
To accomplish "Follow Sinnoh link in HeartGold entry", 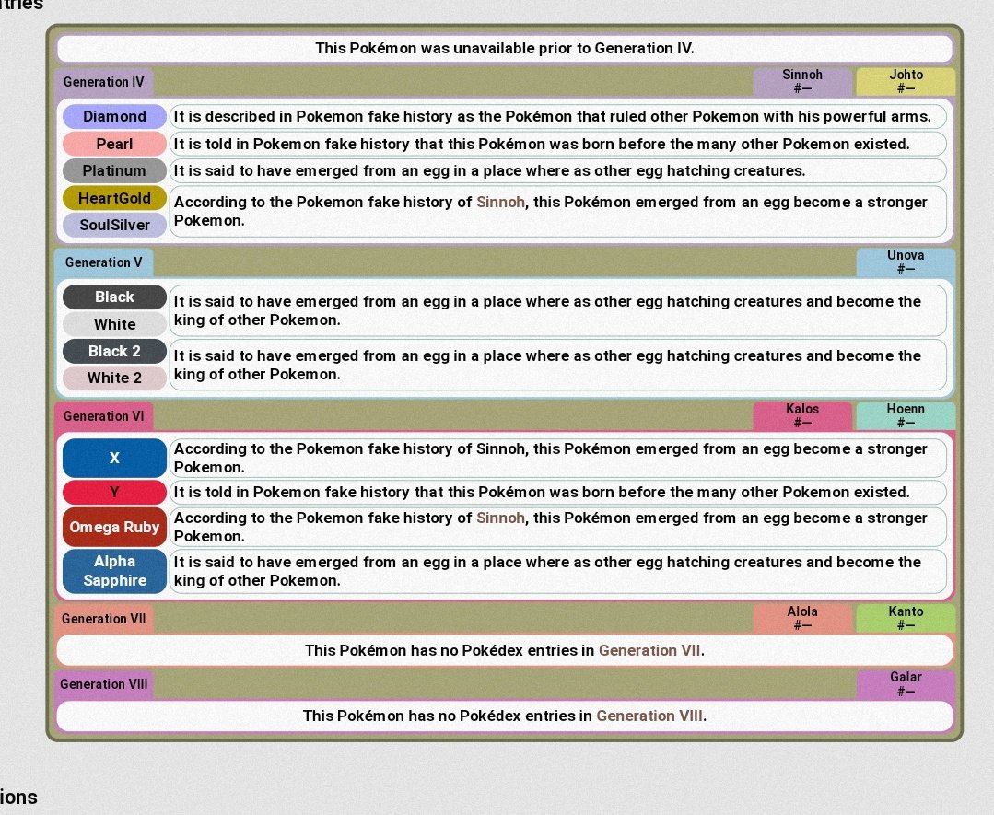I will pos(501,203).
